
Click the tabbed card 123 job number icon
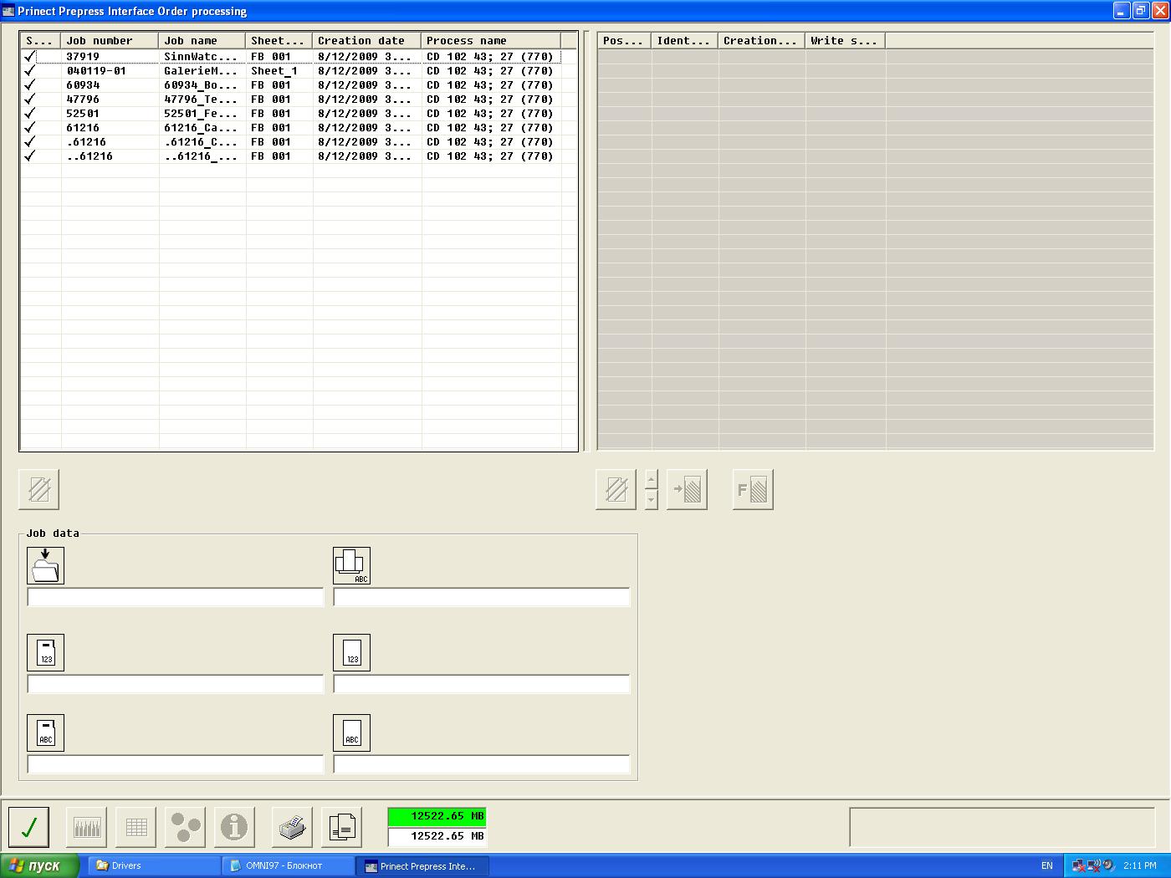[45, 652]
